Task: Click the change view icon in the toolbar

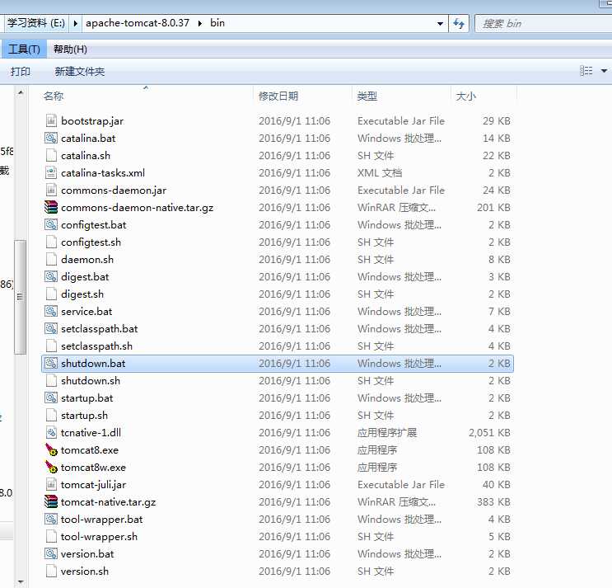Action: tap(586, 71)
